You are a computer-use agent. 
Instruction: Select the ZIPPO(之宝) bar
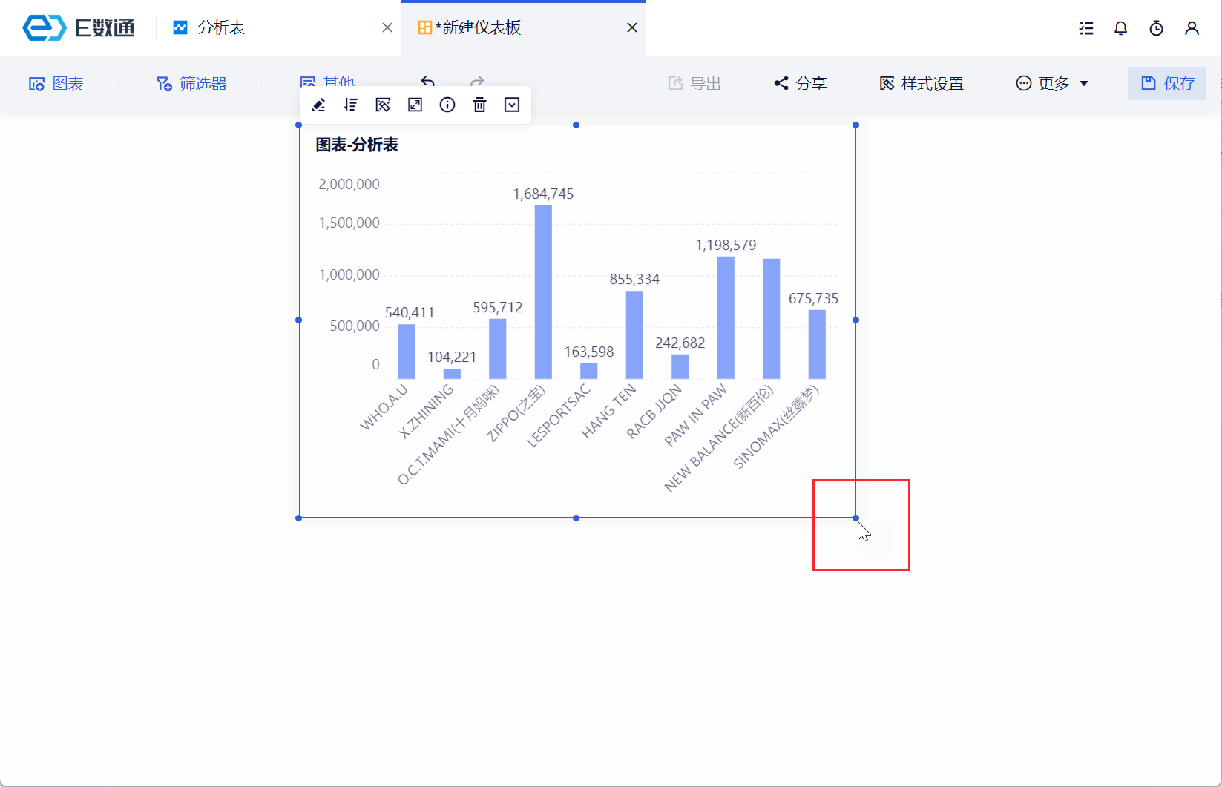coord(543,292)
